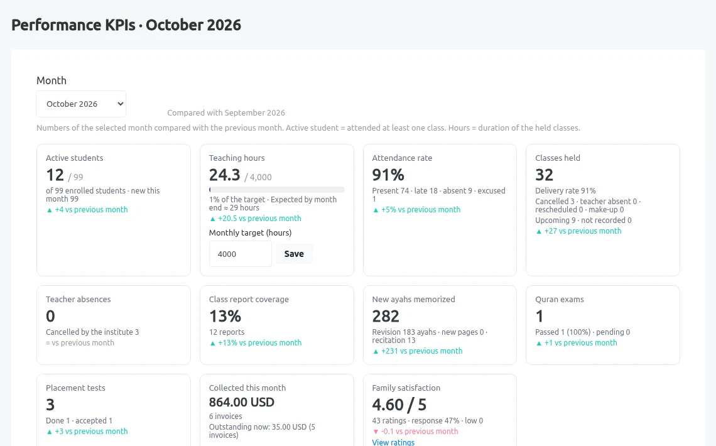Click the '= vs previous month' text
The height and width of the screenshot is (446, 716).
click(x=80, y=343)
